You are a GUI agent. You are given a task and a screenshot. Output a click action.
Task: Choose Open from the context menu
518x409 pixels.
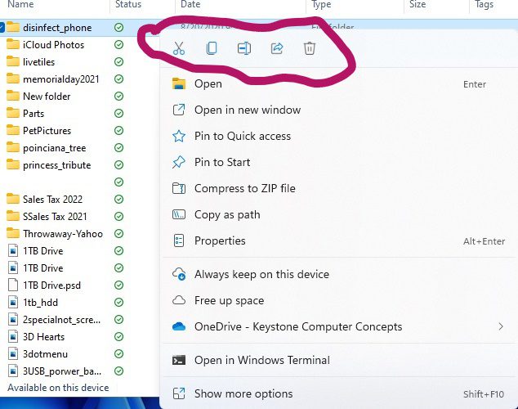(338, 84)
